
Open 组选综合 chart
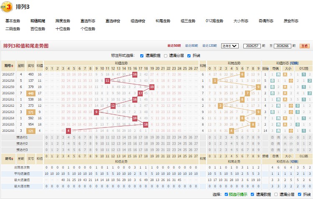[x=138, y=21]
